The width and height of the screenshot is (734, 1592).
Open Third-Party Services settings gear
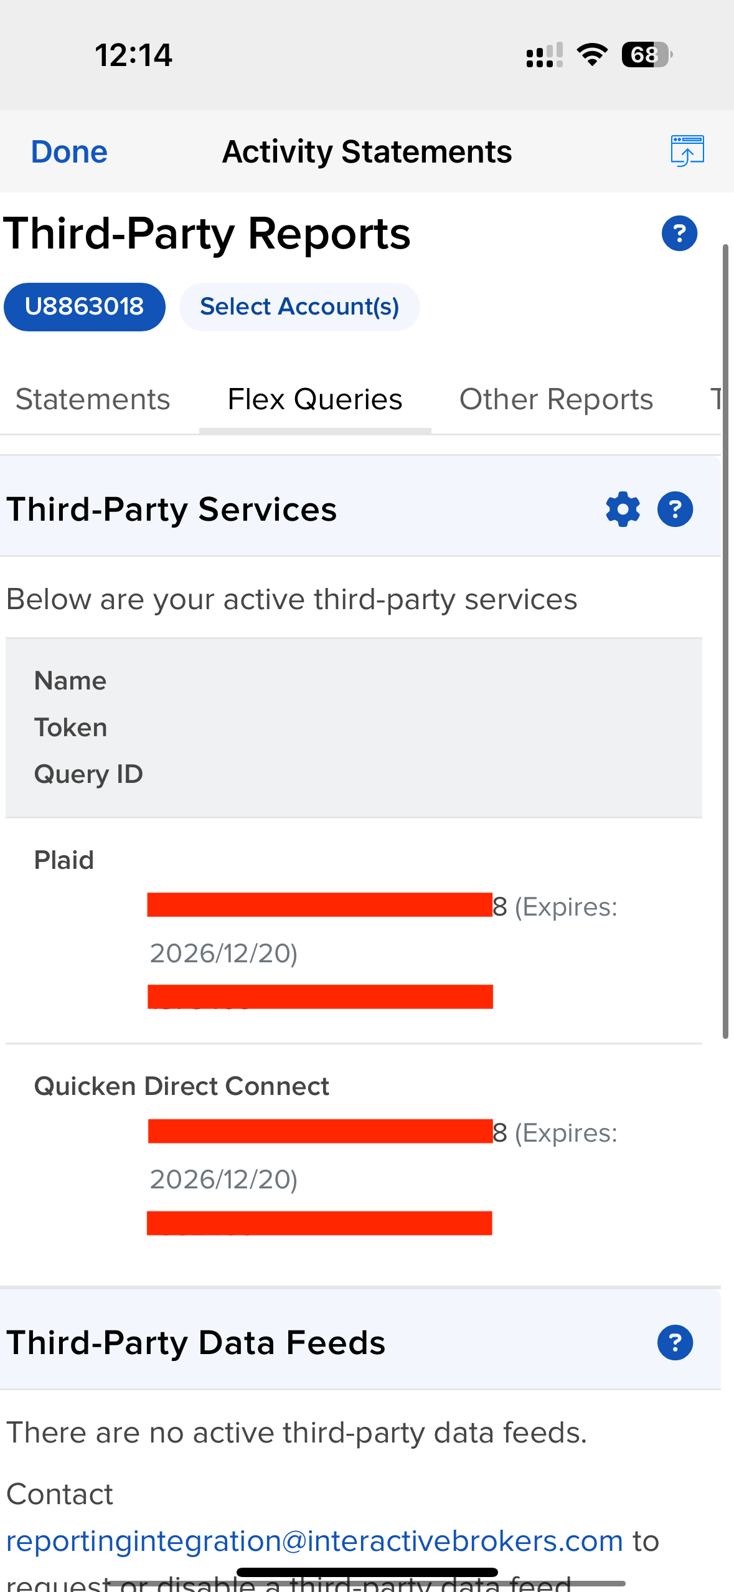pos(623,509)
